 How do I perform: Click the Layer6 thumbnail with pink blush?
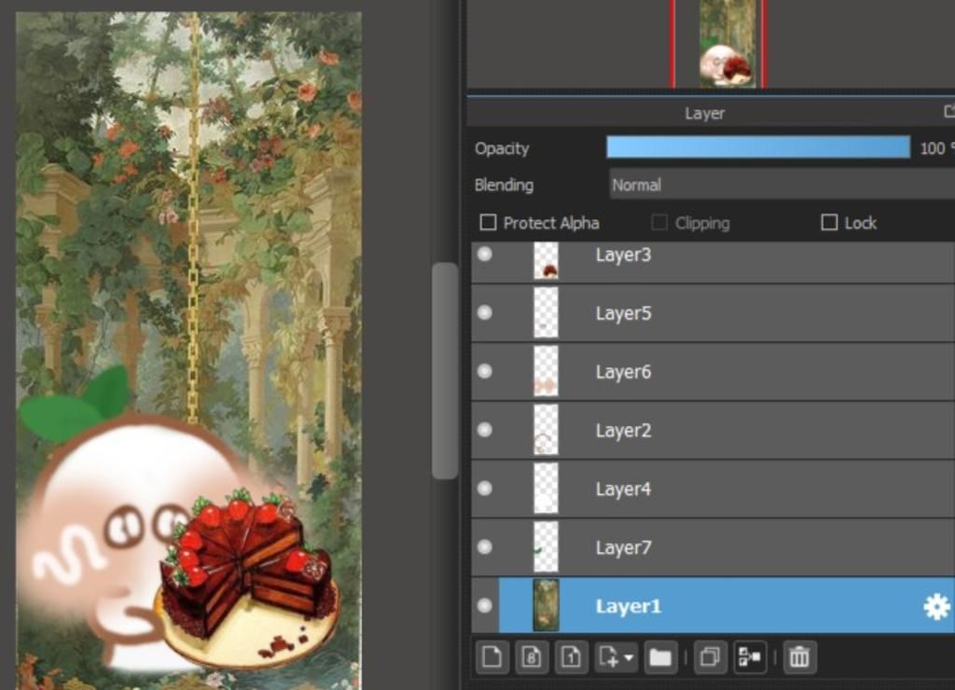pyautogui.click(x=546, y=371)
